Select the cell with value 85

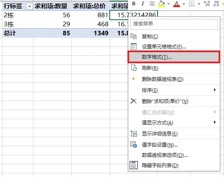[52, 33]
